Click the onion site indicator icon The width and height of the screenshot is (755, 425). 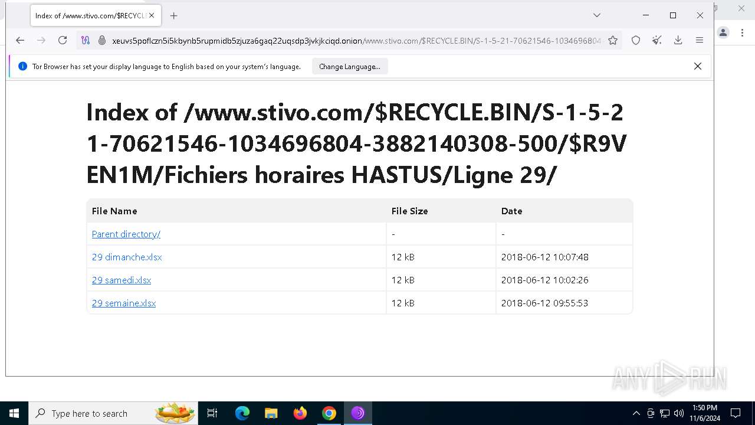101,40
